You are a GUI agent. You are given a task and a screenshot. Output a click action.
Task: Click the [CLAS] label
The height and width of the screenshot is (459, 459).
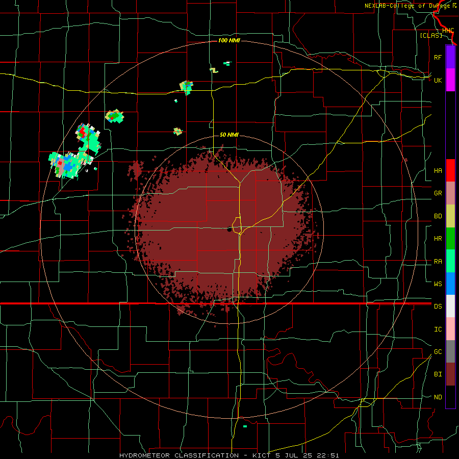point(431,35)
